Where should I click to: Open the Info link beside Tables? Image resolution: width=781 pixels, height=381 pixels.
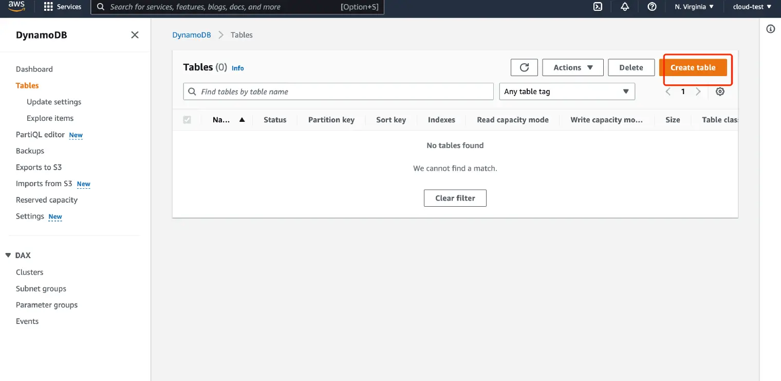click(238, 68)
